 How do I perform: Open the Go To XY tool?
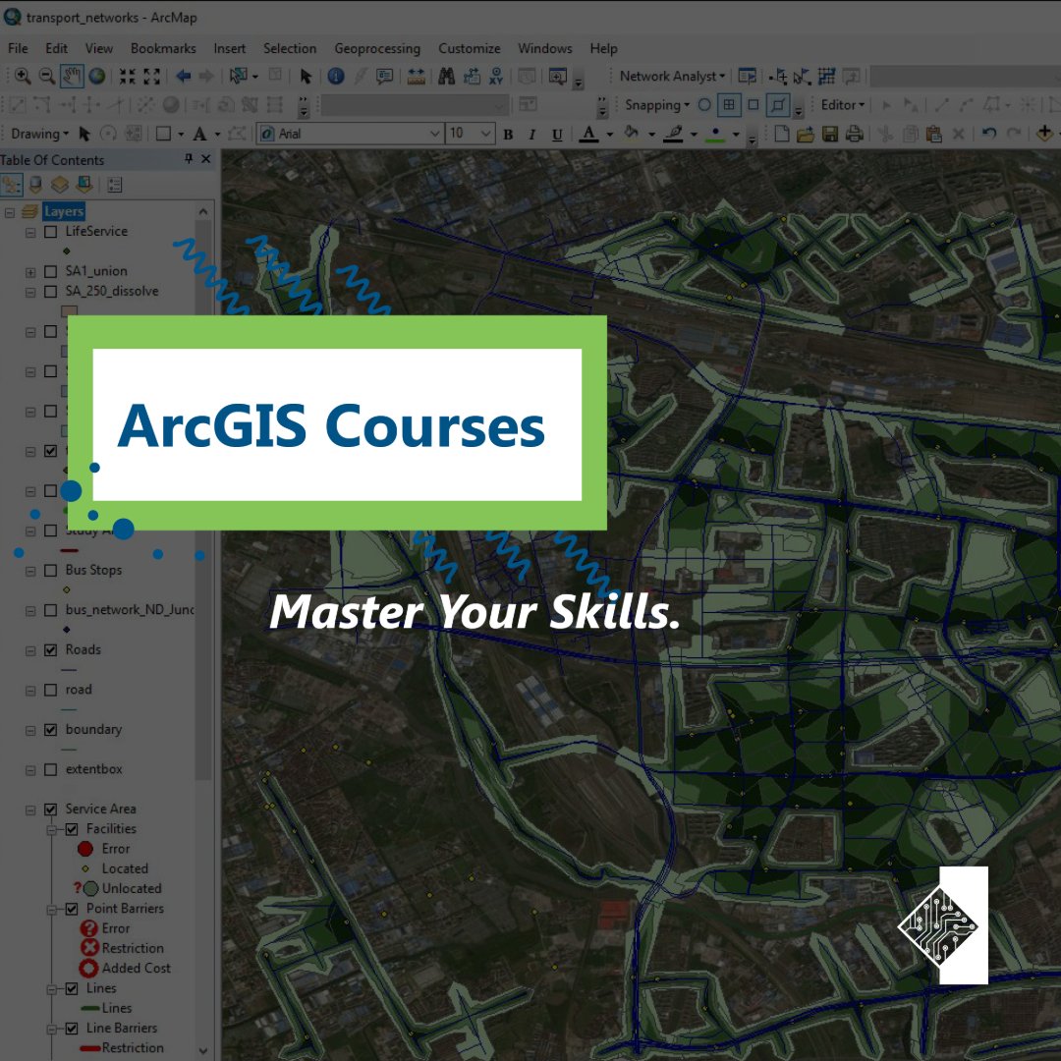(497, 76)
